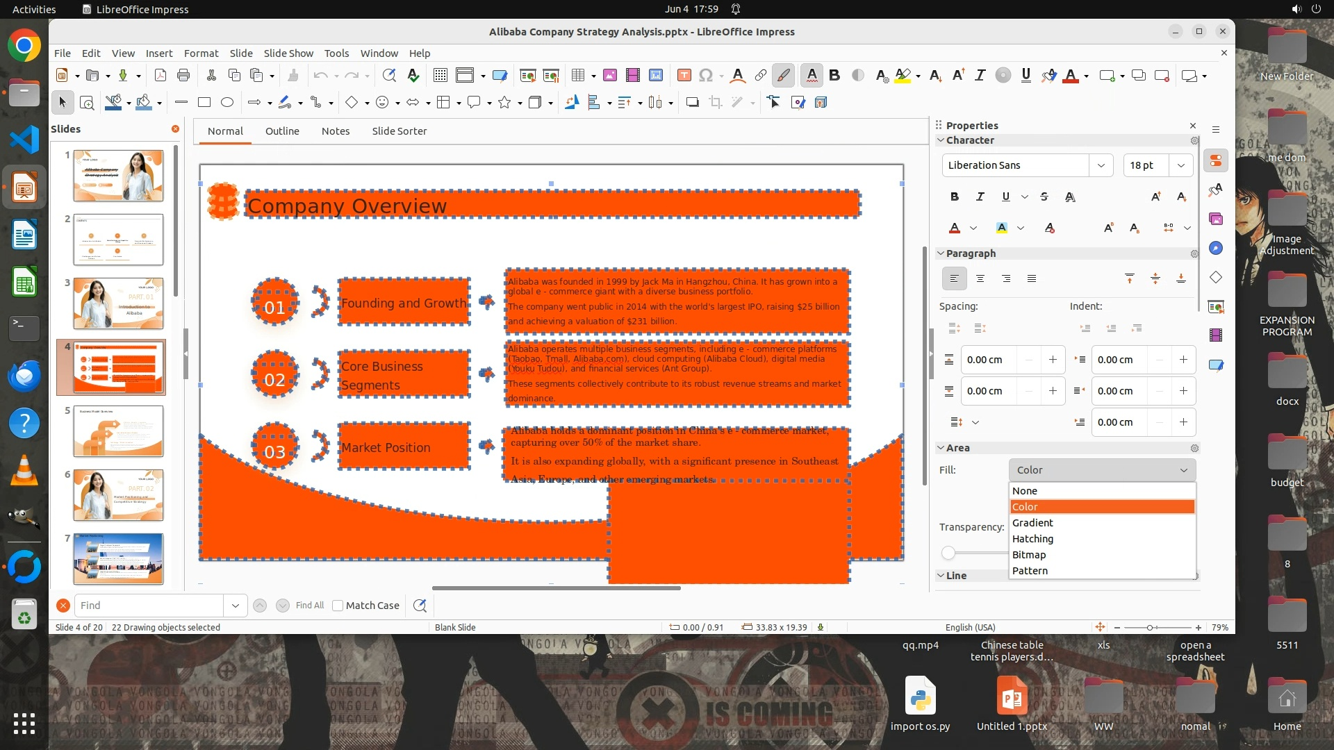Image resolution: width=1334 pixels, height=750 pixels.
Task: Toggle Italic in Character panel
Action: pyautogui.click(x=980, y=197)
